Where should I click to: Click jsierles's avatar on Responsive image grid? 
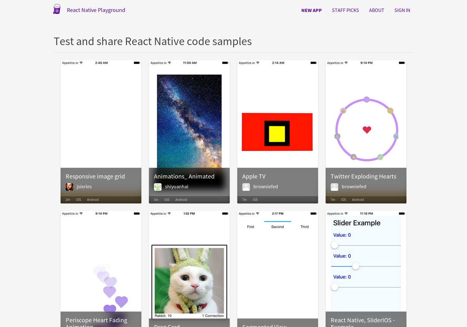(x=69, y=187)
